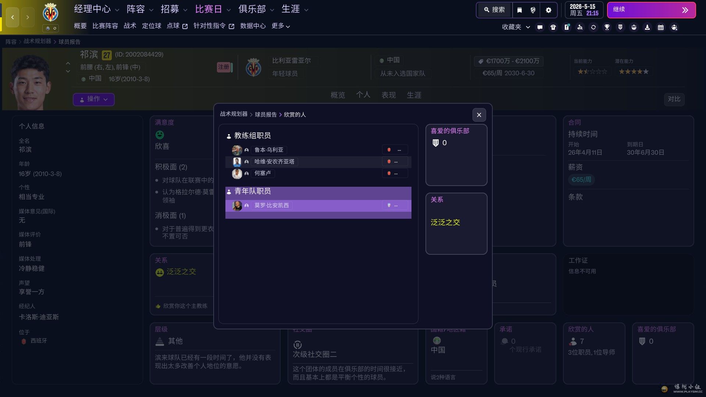706x397 pixels.
Task: Open the calendar shortcut icon
Action: pyautogui.click(x=661, y=27)
